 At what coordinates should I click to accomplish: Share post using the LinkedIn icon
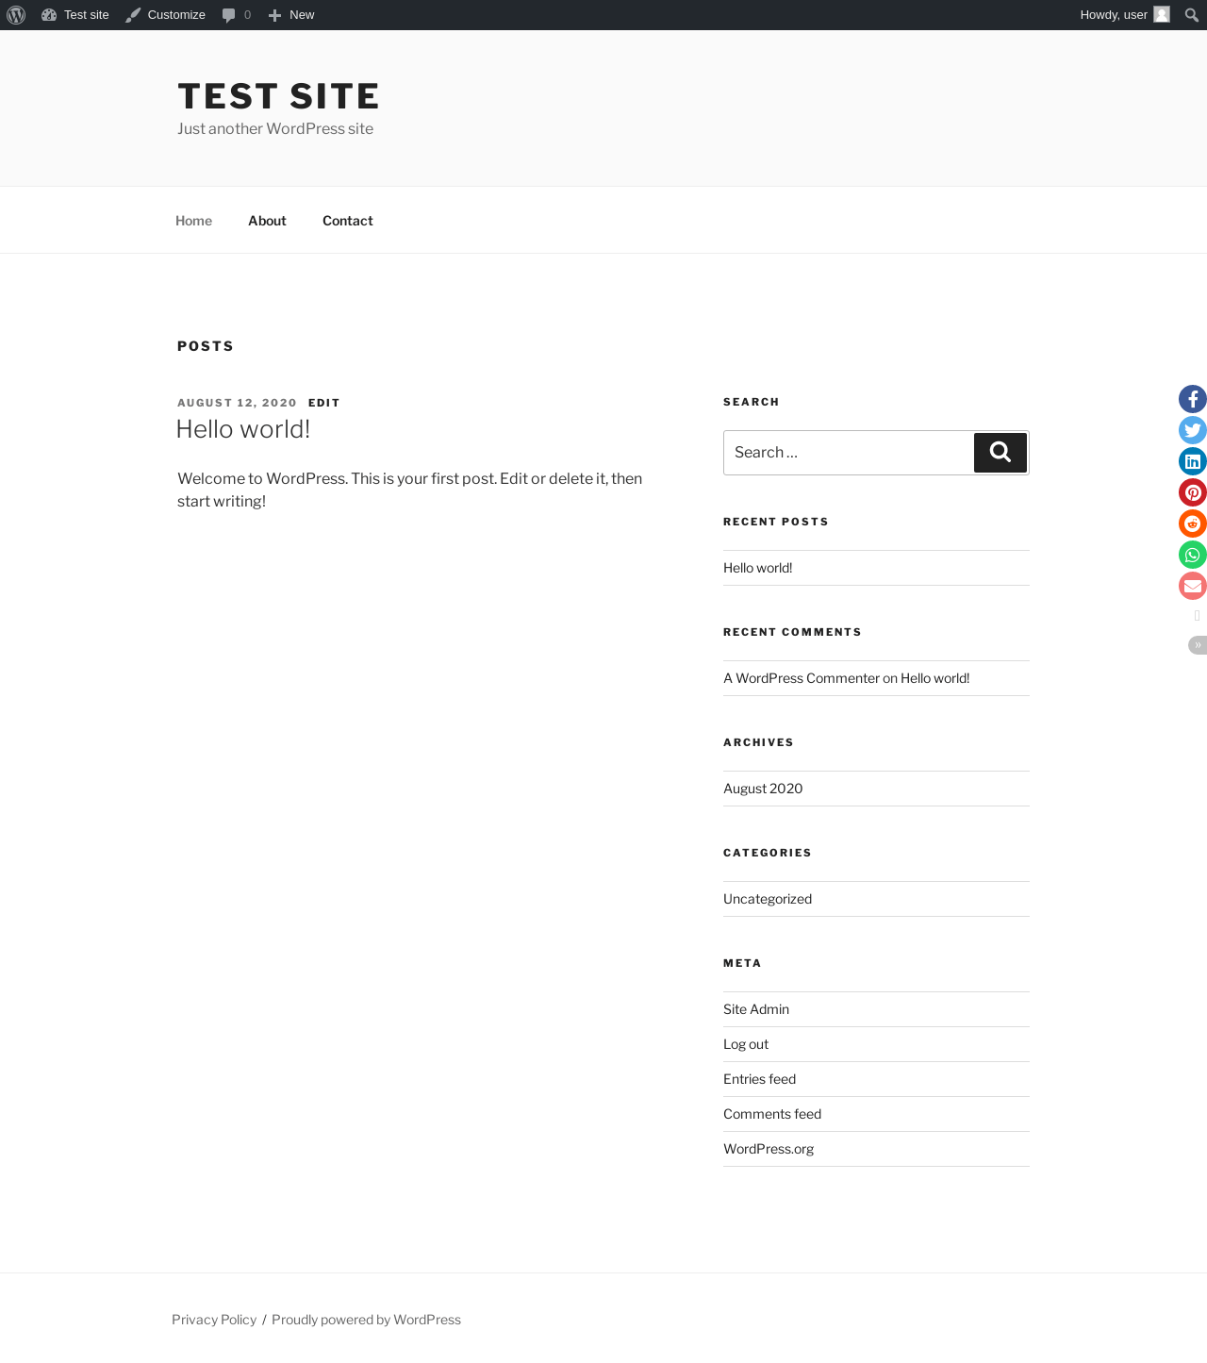[1193, 461]
